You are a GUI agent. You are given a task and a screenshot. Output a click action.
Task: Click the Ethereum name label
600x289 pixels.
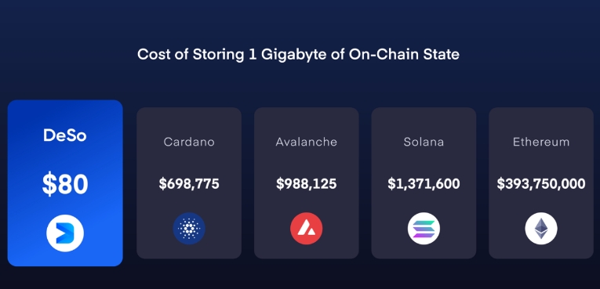[x=541, y=143]
